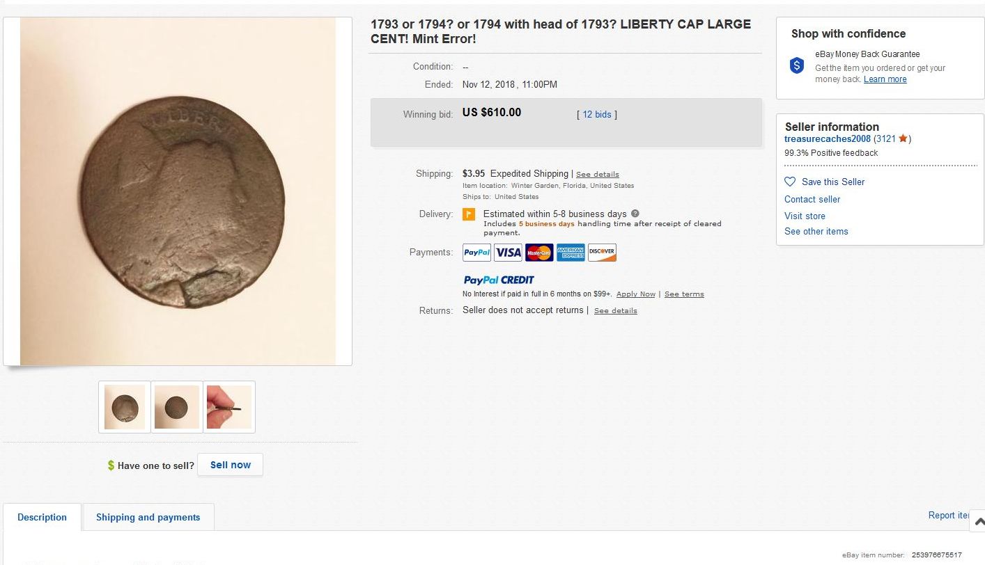Select second coin thumbnail image

coord(177,407)
